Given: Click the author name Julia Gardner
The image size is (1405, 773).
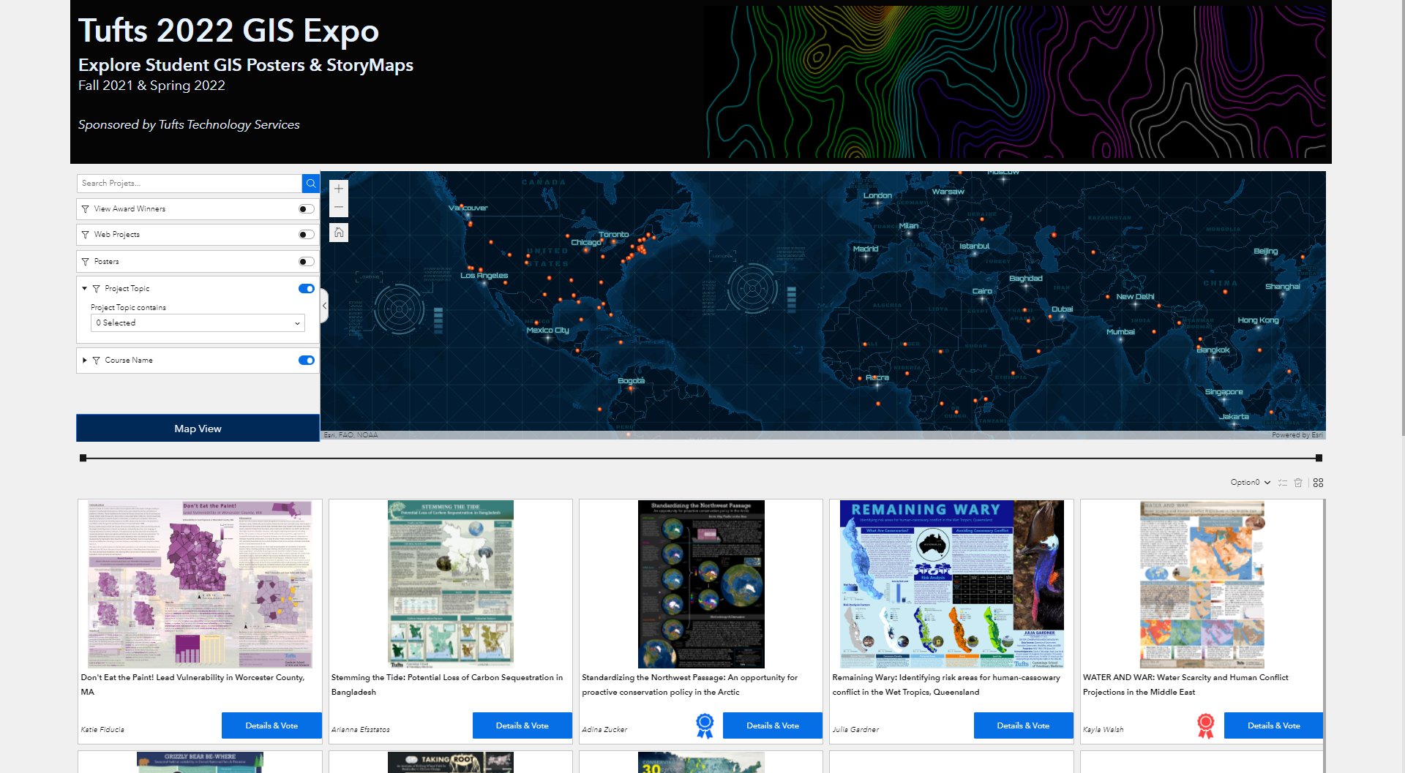Looking at the screenshot, I should (x=855, y=730).
